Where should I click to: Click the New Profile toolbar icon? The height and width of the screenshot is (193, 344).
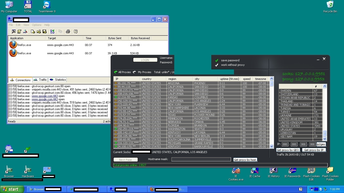point(33,31)
